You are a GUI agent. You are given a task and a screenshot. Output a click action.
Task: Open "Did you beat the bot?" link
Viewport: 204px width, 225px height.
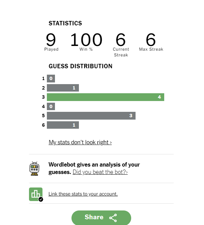click(x=100, y=172)
